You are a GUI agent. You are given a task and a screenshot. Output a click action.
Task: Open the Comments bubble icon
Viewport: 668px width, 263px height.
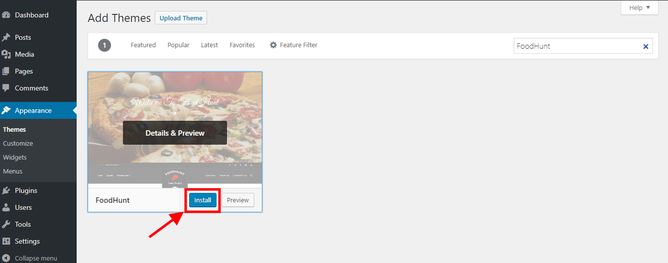coord(6,88)
